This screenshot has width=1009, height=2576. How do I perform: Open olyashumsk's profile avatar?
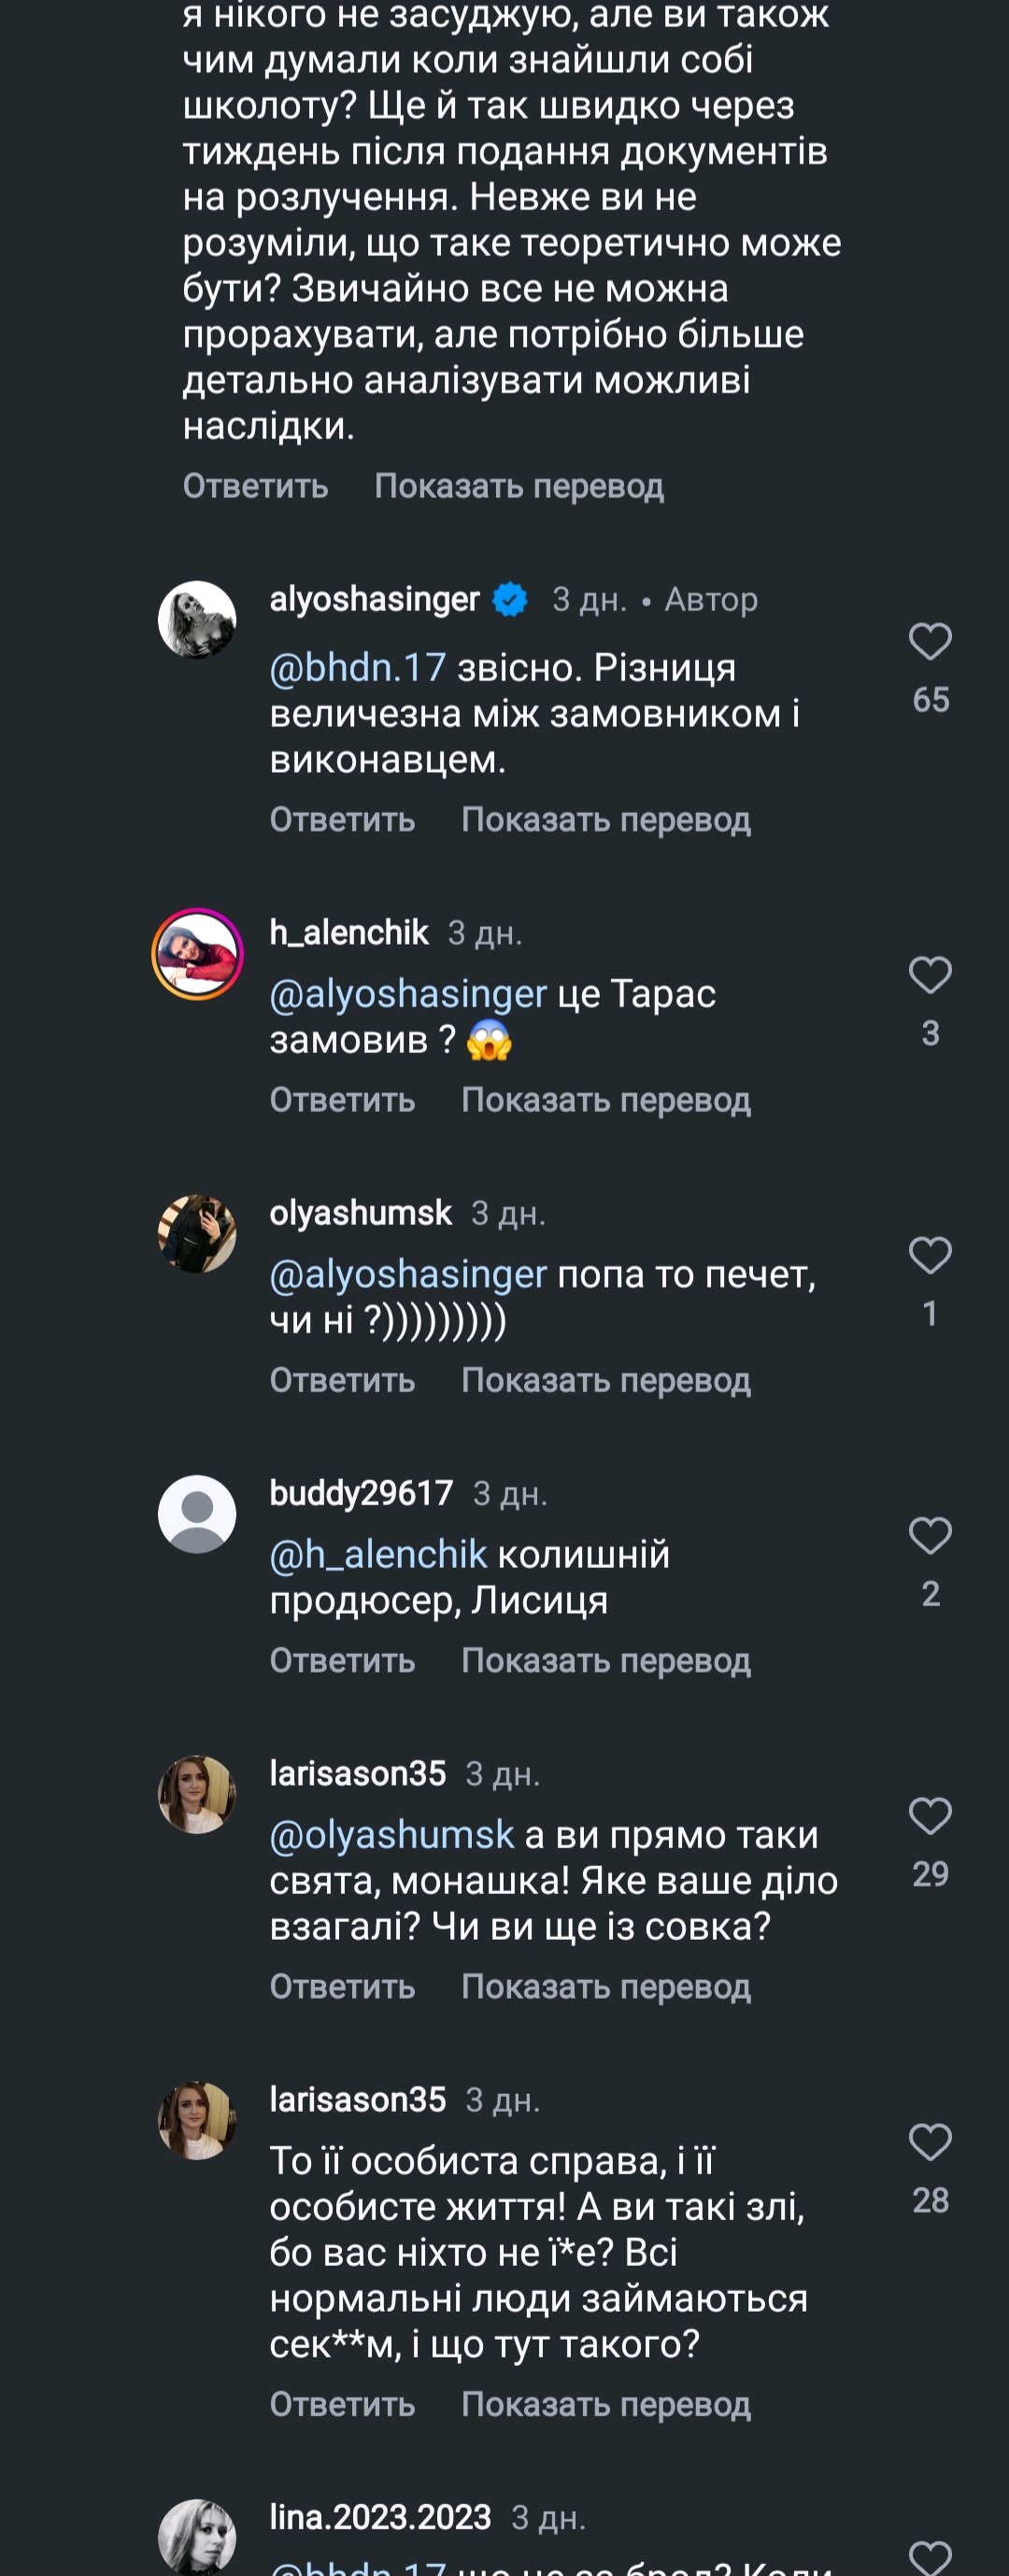[x=197, y=1234]
